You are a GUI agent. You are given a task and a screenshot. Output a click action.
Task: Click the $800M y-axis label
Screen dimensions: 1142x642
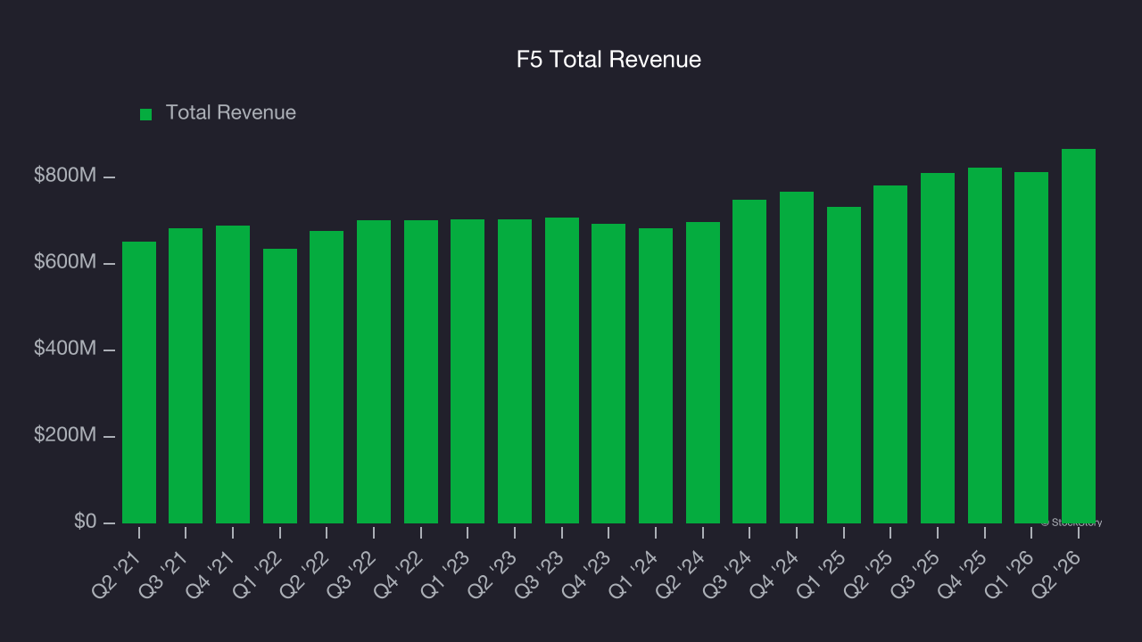(65, 176)
